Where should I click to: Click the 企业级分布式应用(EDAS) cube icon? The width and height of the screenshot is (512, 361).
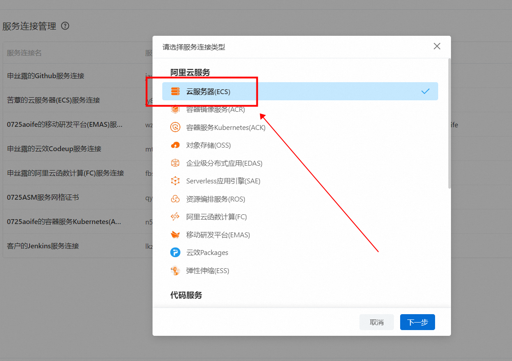point(176,163)
